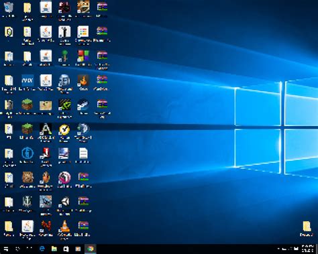
Task: Open the orange flame on dark shortcut
Action: click(83, 80)
